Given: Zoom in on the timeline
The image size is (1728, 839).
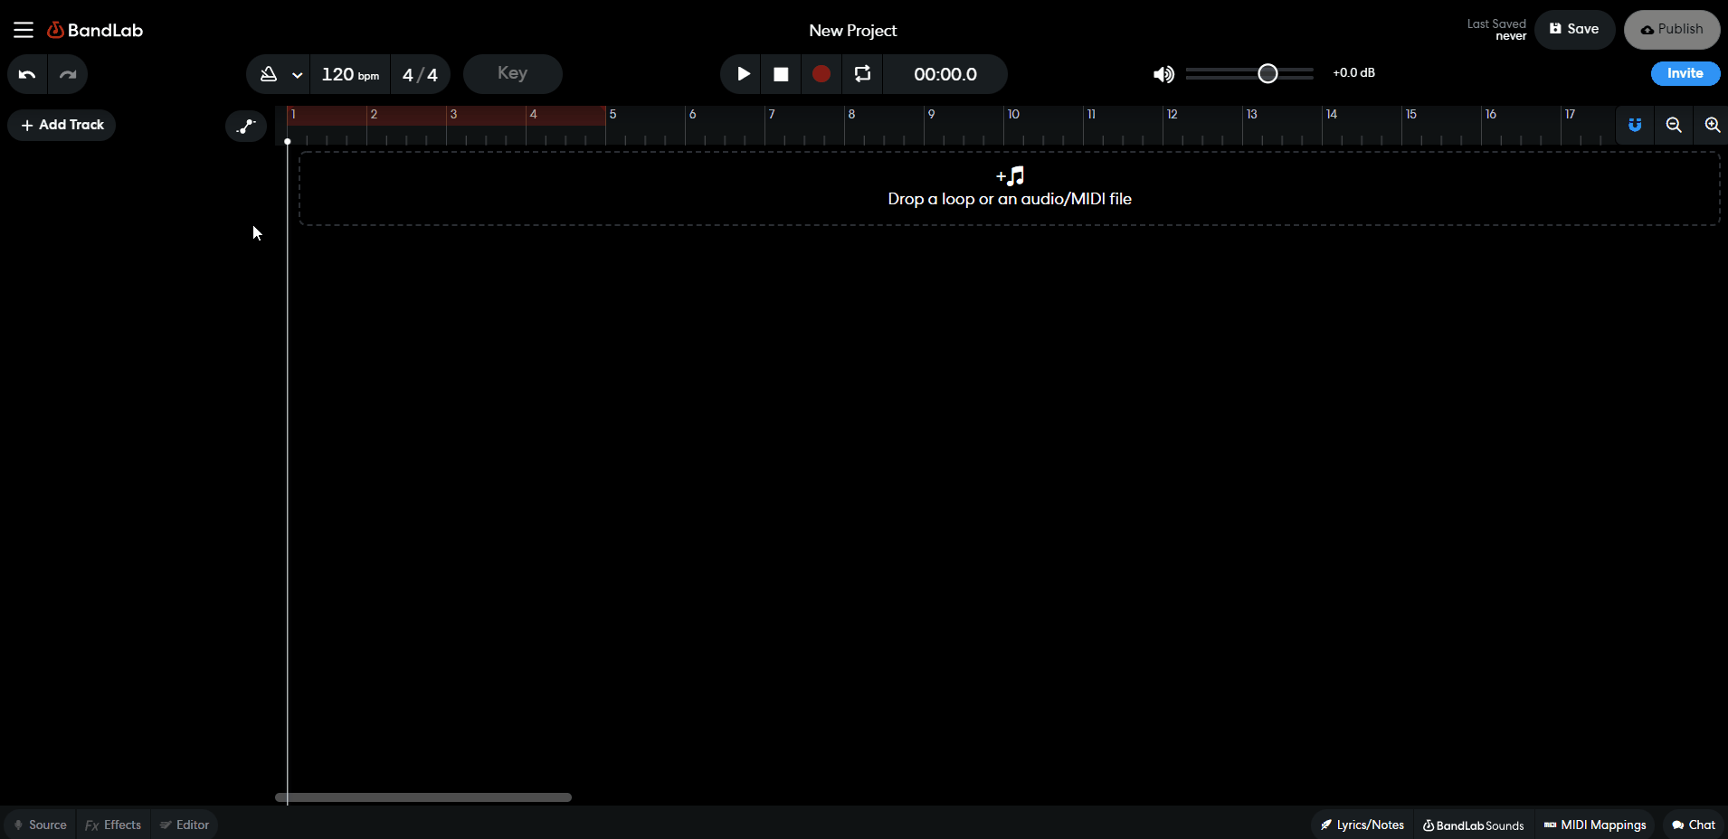Looking at the screenshot, I should coord(1712,125).
